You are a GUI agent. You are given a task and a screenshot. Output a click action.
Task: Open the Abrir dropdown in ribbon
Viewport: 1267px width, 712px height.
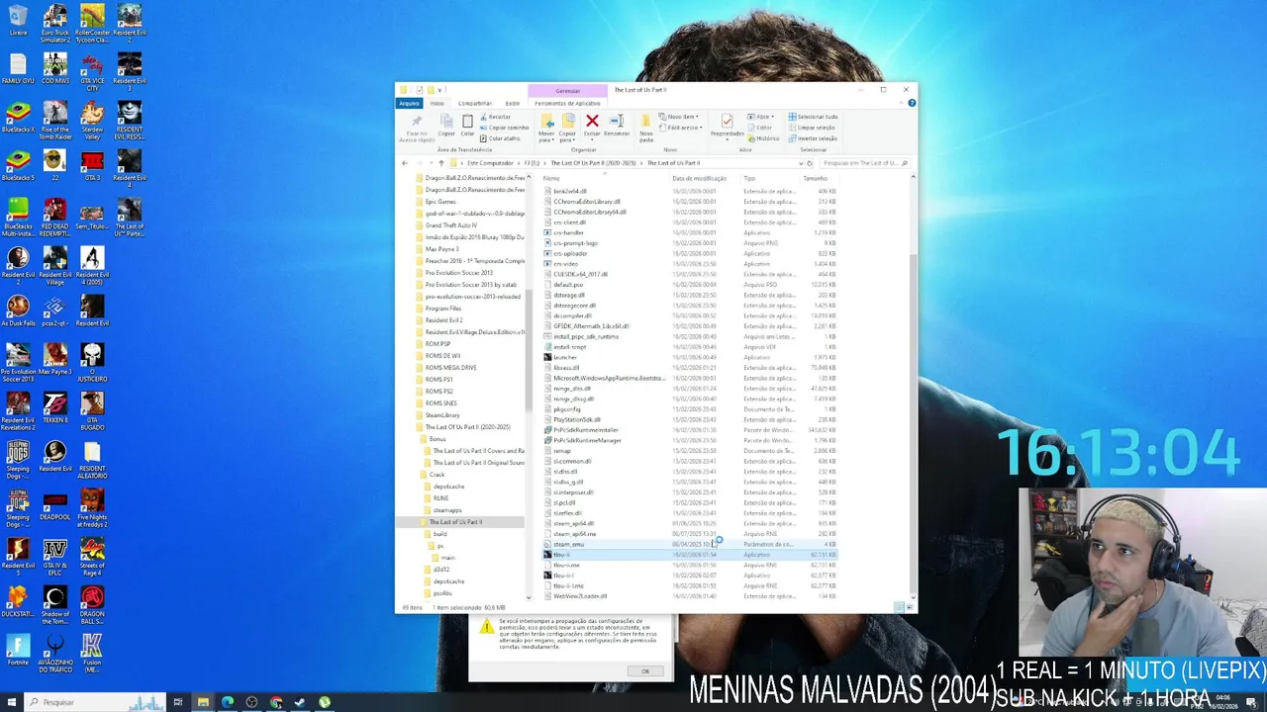click(x=760, y=117)
